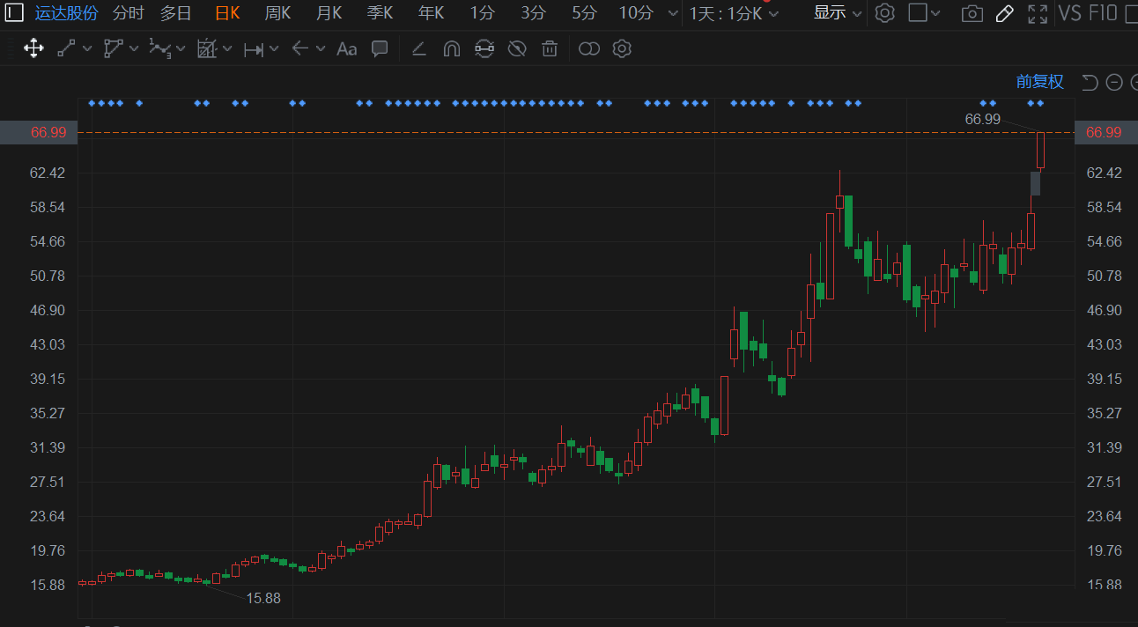Switch to the 分时 intraday tab
1138x627 pixels.
(x=128, y=13)
